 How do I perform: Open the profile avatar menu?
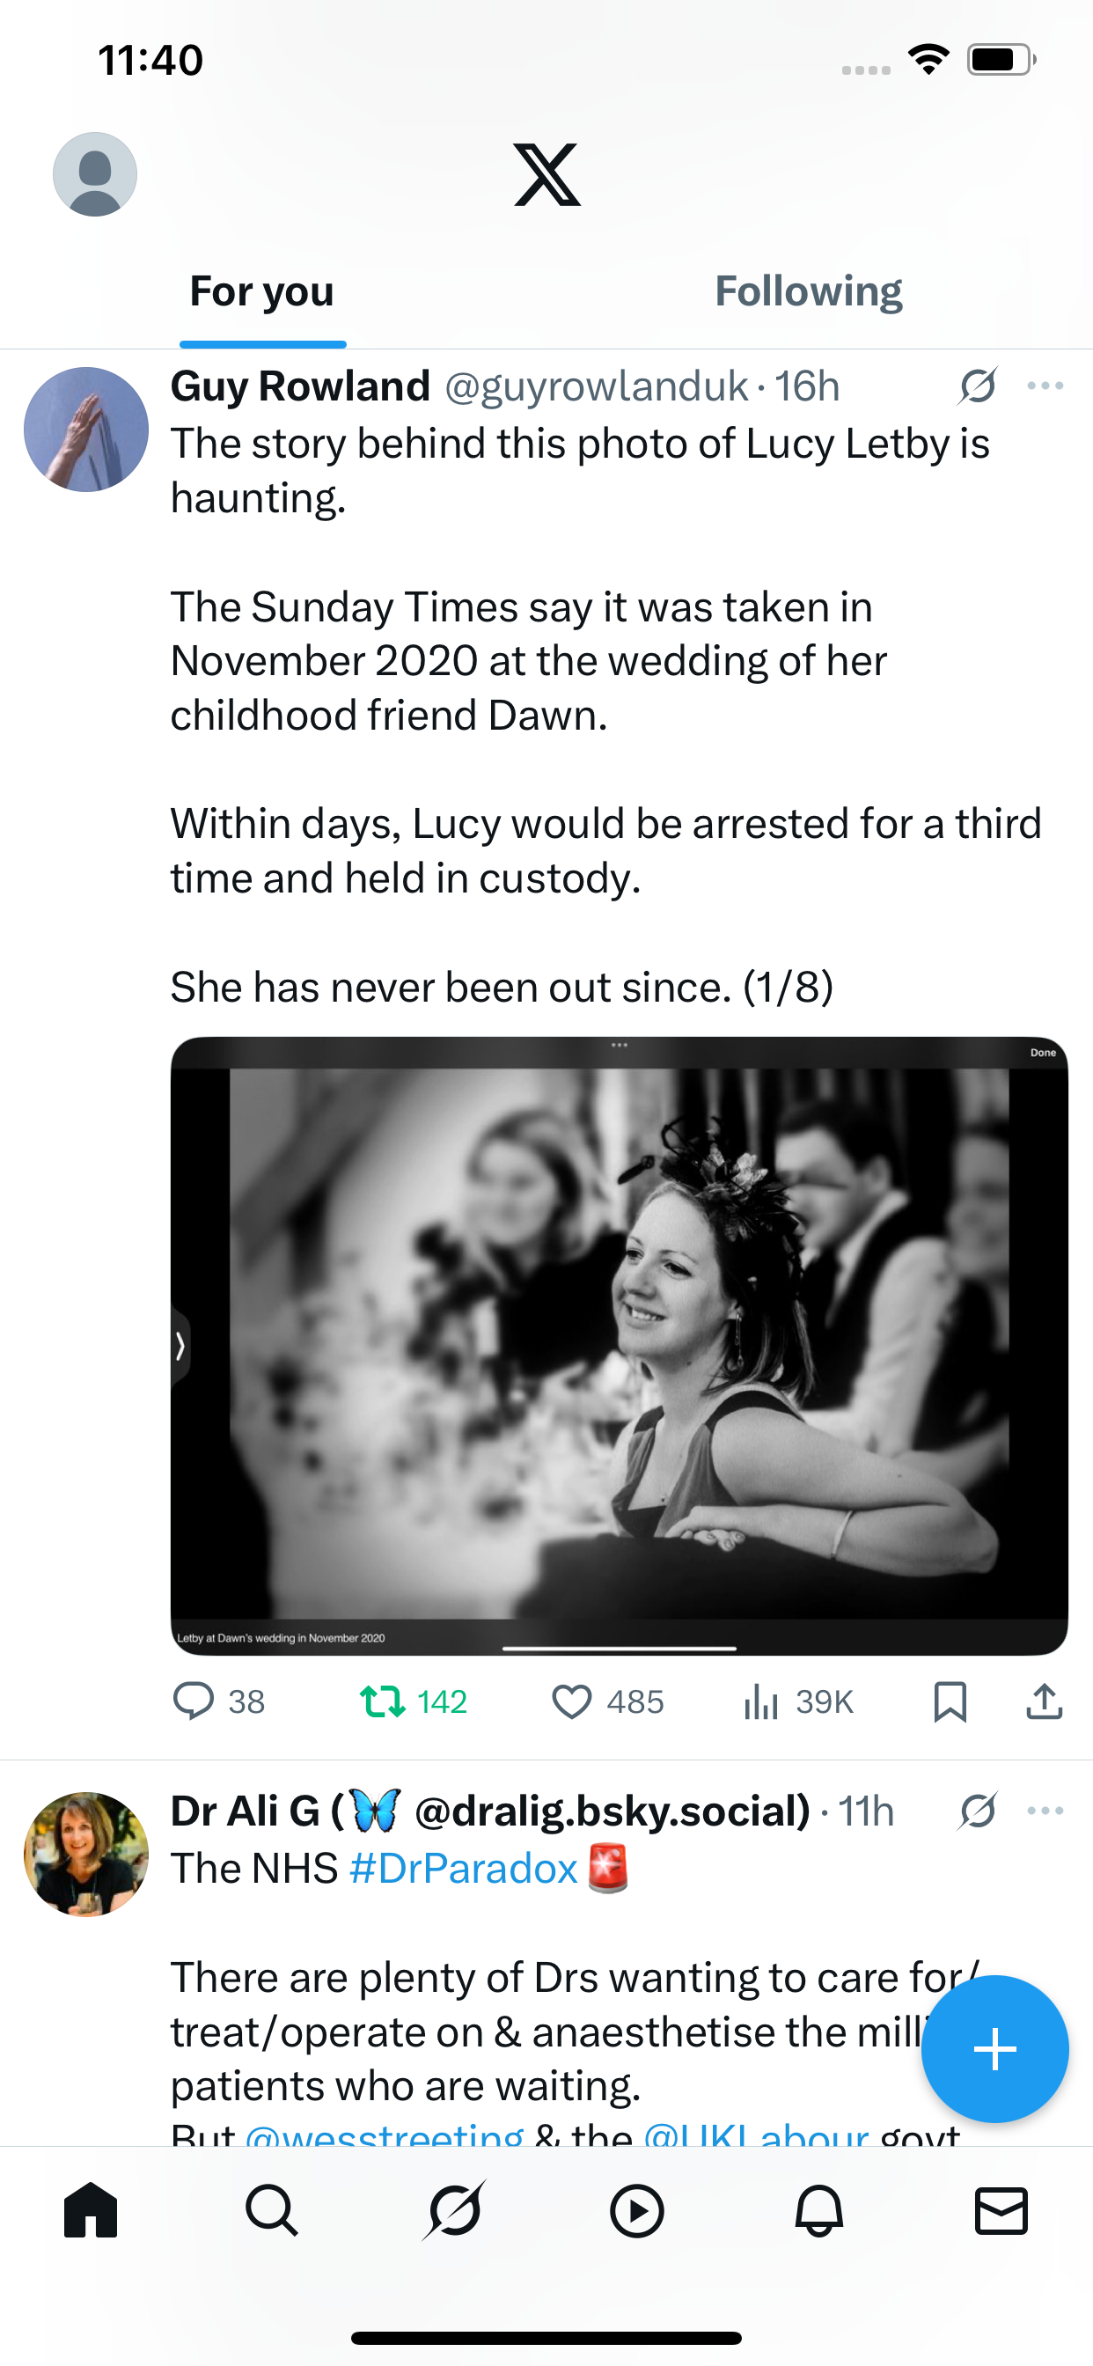pos(95,174)
